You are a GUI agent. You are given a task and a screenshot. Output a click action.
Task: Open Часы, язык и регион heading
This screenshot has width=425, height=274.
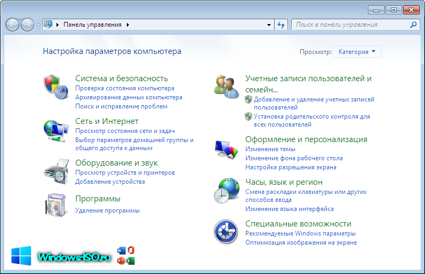coord(284,182)
